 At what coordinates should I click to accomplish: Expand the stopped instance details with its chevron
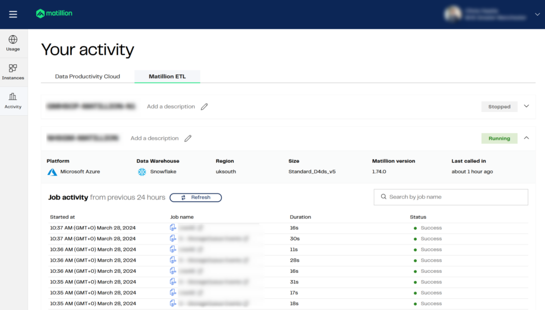[x=526, y=106]
